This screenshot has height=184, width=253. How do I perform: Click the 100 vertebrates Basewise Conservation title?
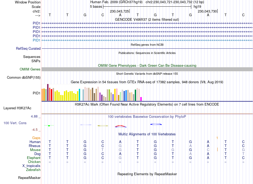(x=147, y=117)
